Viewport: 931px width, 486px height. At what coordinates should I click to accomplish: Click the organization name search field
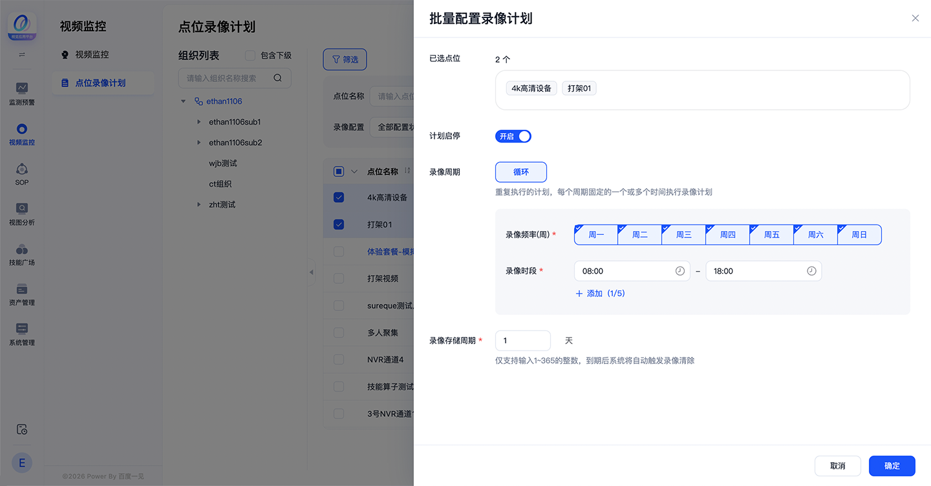235,78
